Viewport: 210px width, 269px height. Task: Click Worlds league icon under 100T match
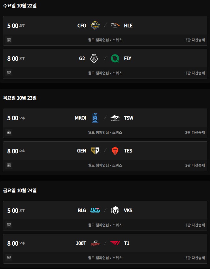9,257
